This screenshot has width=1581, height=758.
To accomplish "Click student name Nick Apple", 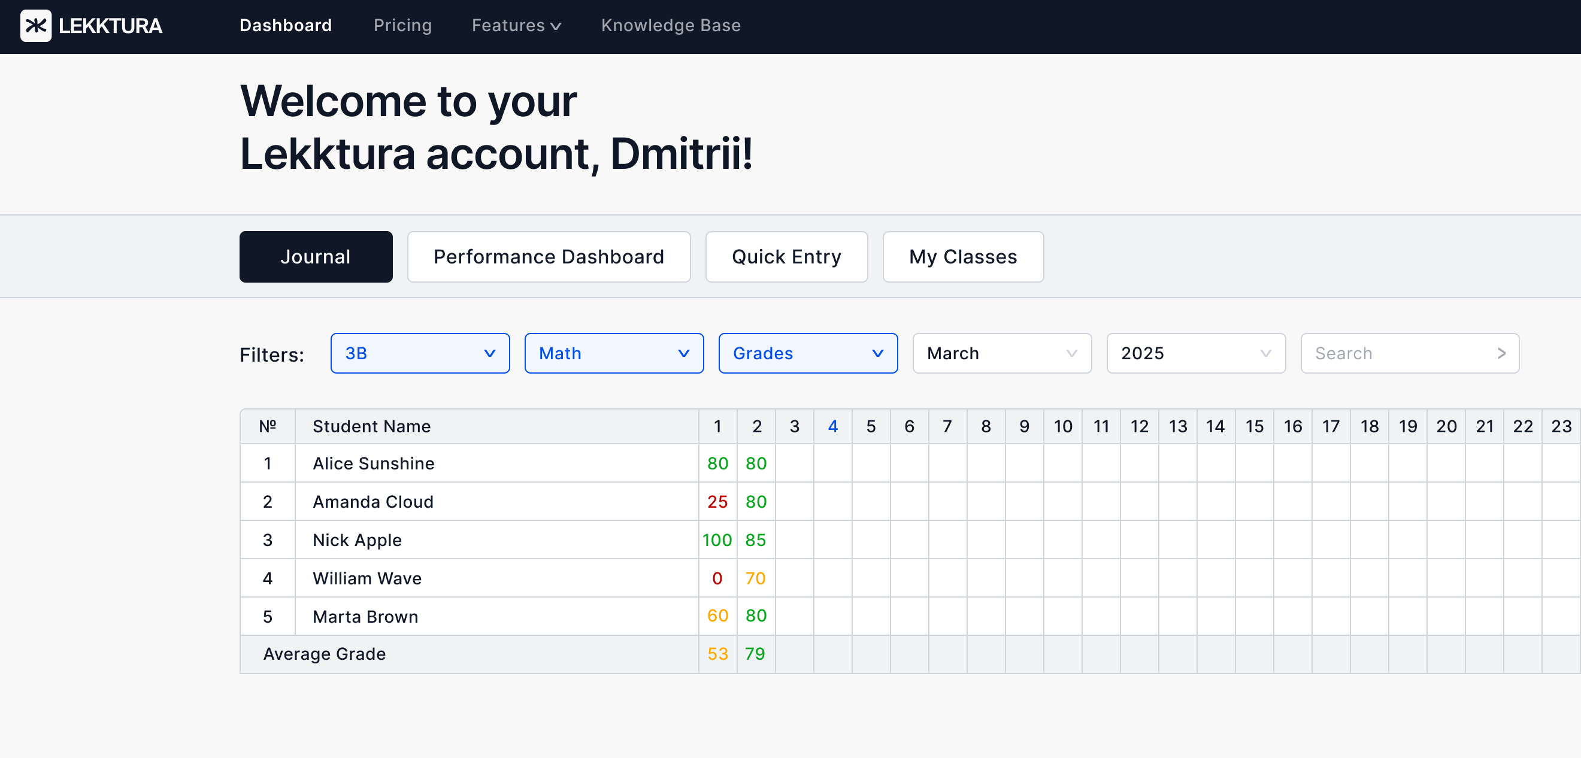I will click(357, 540).
